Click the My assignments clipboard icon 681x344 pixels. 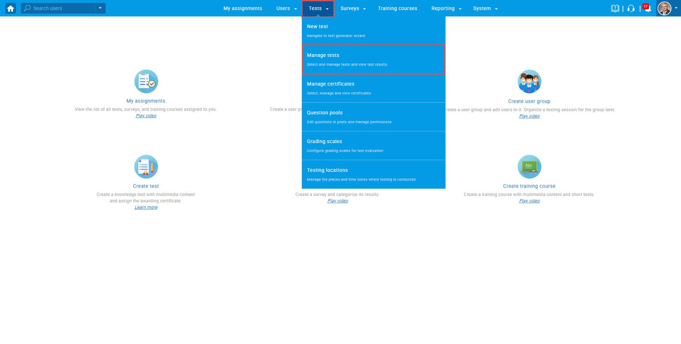click(x=146, y=81)
